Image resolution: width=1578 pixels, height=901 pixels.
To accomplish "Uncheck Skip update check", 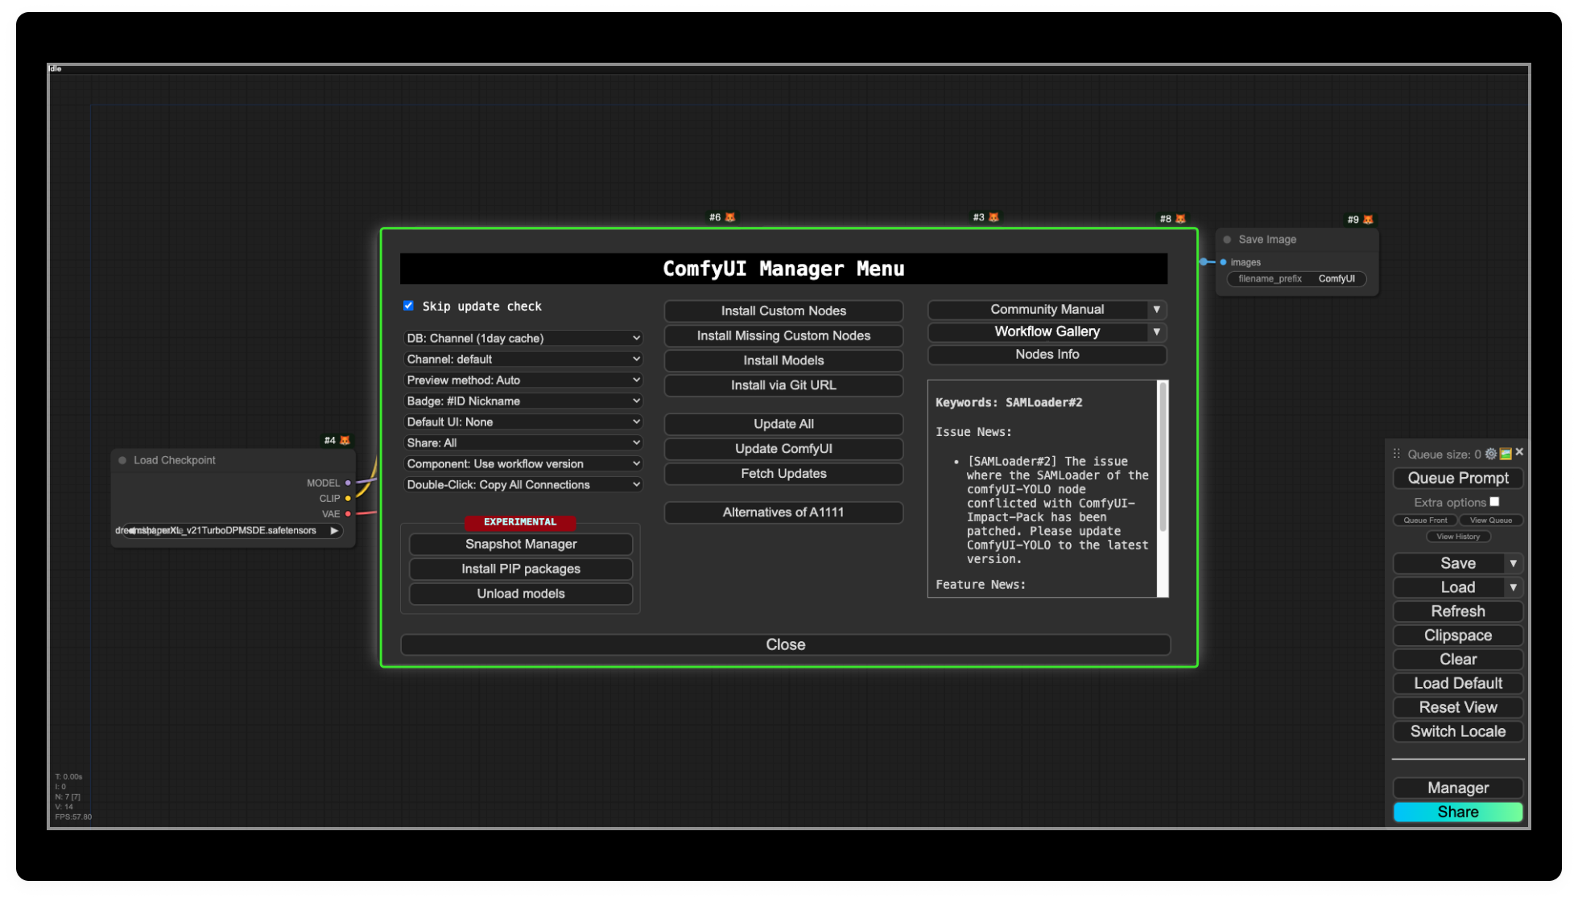I will (408, 306).
